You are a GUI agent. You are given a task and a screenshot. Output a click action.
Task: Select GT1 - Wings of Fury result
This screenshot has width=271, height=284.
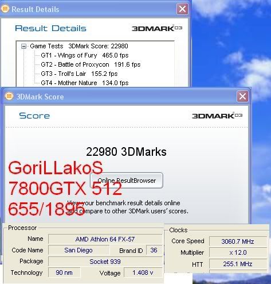pos(85,55)
